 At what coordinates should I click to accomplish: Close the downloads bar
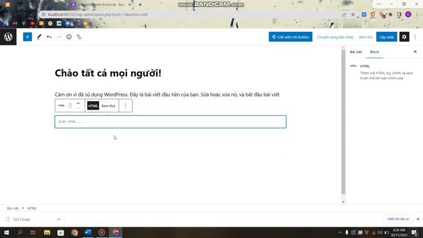(418, 219)
